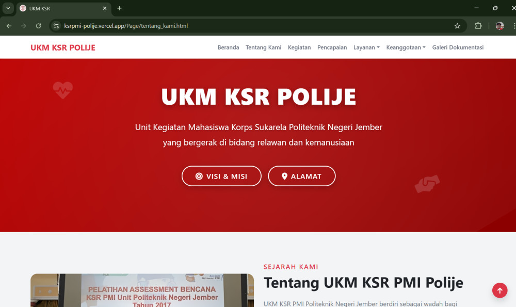Go to Beranda in navigation
Viewport: 516px width, 307px height.
point(228,47)
